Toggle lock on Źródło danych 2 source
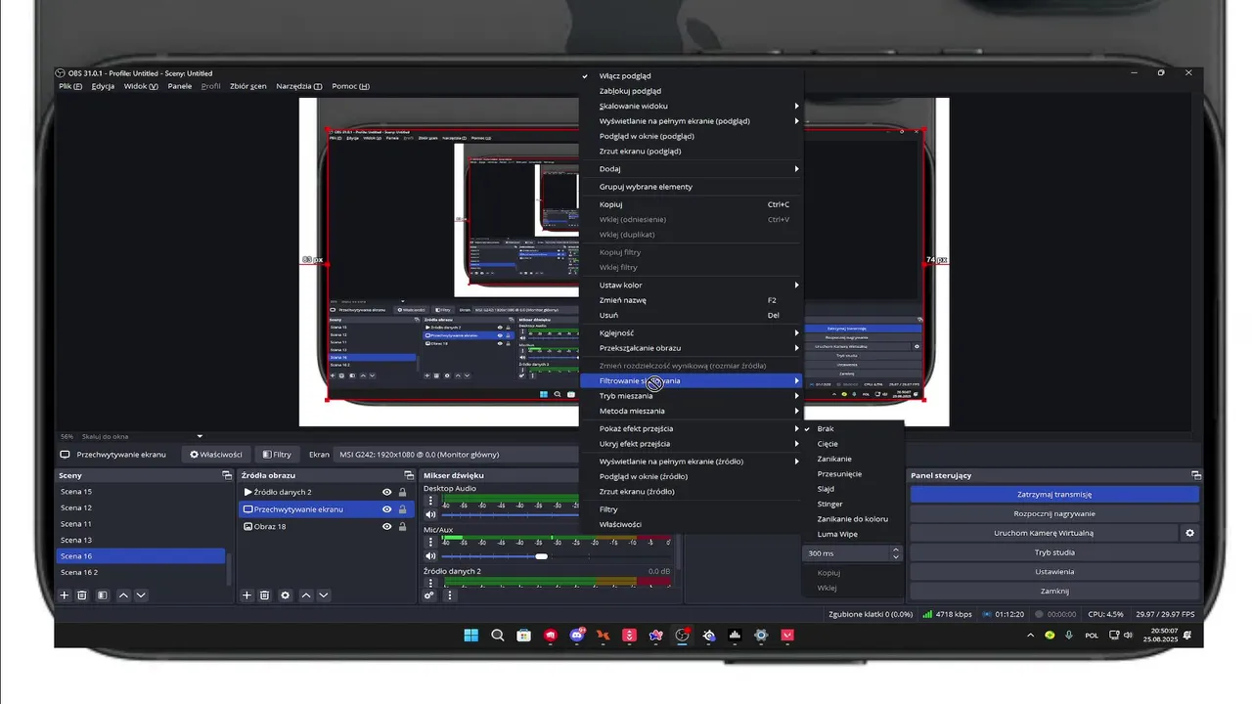Image resolution: width=1252 pixels, height=704 pixels. [402, 492]
